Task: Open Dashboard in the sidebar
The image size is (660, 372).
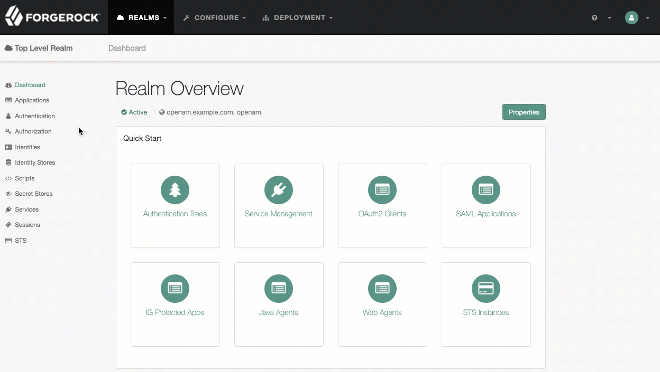Action: tap(30, 85)
